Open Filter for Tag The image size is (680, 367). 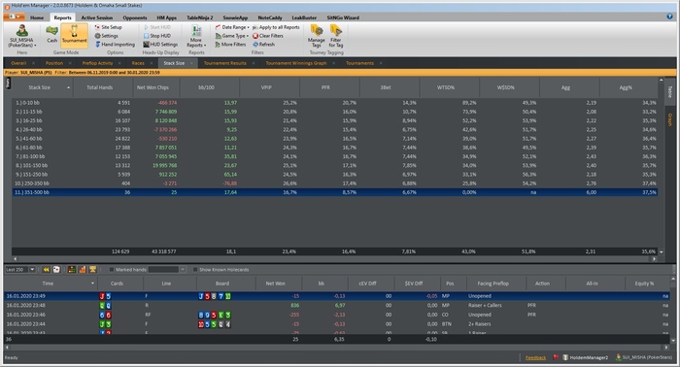[336, 36]
